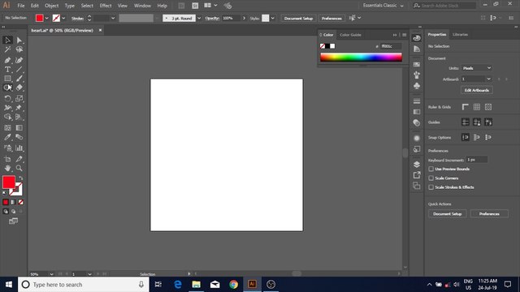The image size is (520, 292).
Task: Select the Gradient tool
Action: click(x=19, y=128)
